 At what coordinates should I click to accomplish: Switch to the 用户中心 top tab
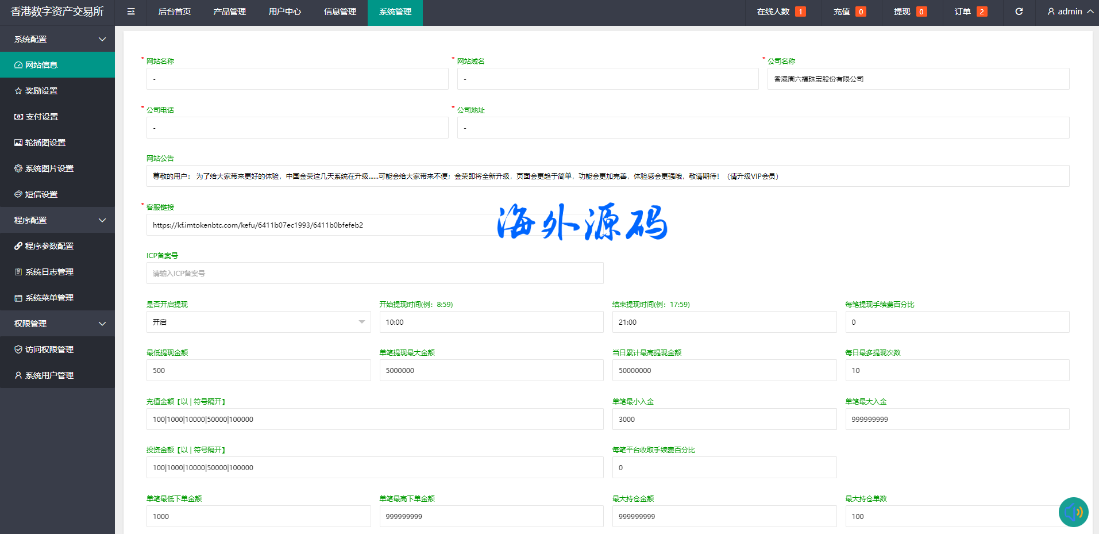284,11
